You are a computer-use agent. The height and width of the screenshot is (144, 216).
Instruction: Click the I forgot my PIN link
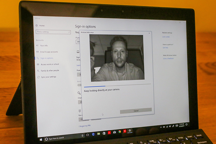tap(85, 126)
